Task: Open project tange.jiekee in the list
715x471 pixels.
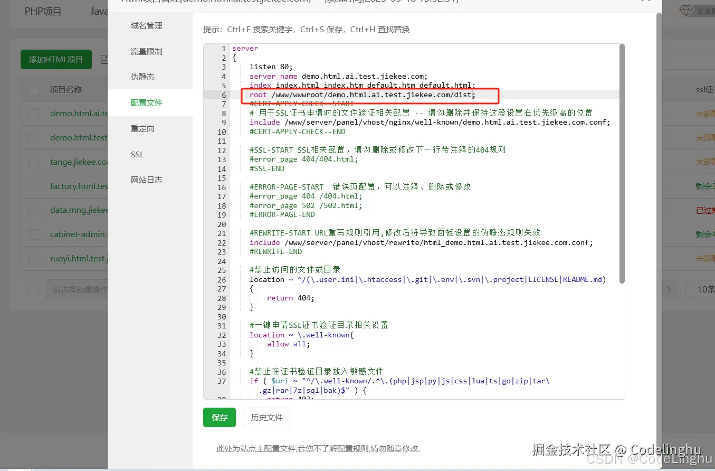Action: point(79,162)
